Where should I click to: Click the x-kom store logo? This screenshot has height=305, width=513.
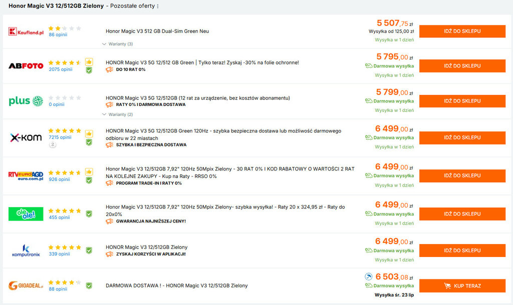click(26, 137)
